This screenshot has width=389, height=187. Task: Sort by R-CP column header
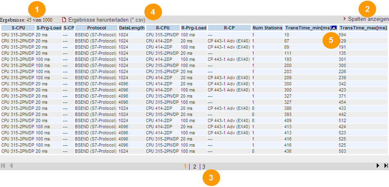(x=230, y=28)
